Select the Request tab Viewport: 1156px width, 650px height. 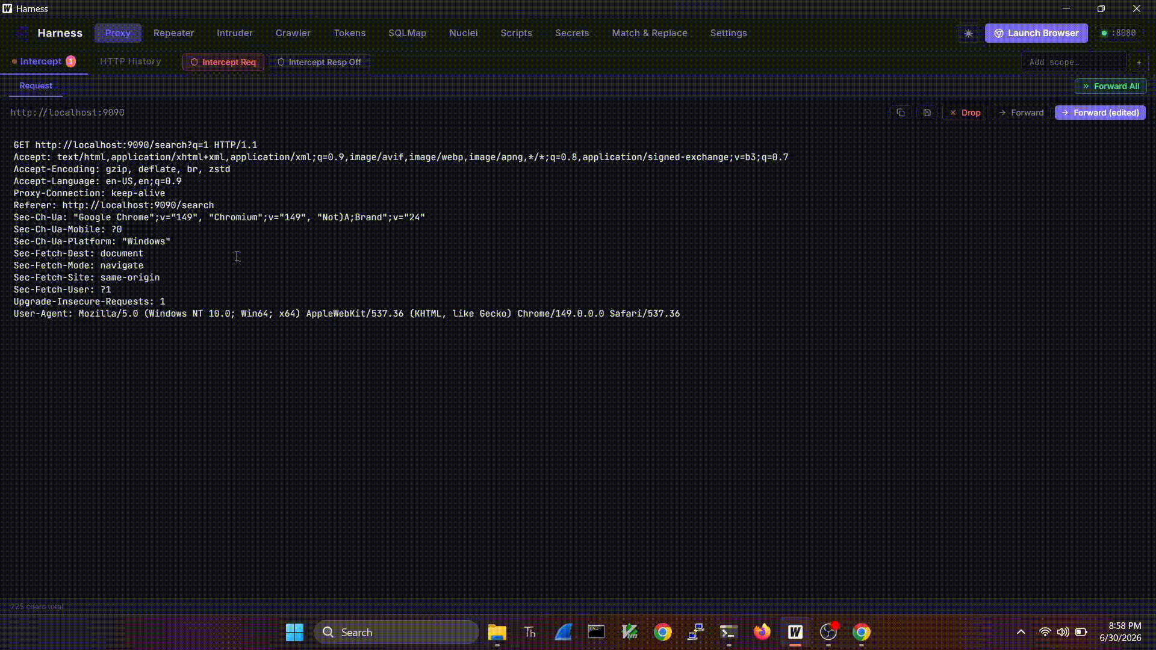36,85
